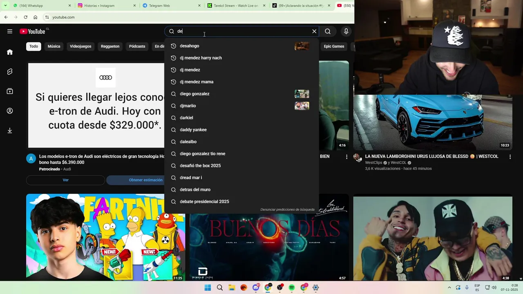This screenshot has height=294, width=523.
Task: Switch to the Aclarando la situación TikTok tab
Action: [x=301, y=6]
